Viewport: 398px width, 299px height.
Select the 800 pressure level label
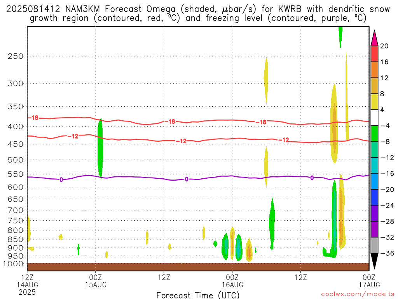(16, 230)
